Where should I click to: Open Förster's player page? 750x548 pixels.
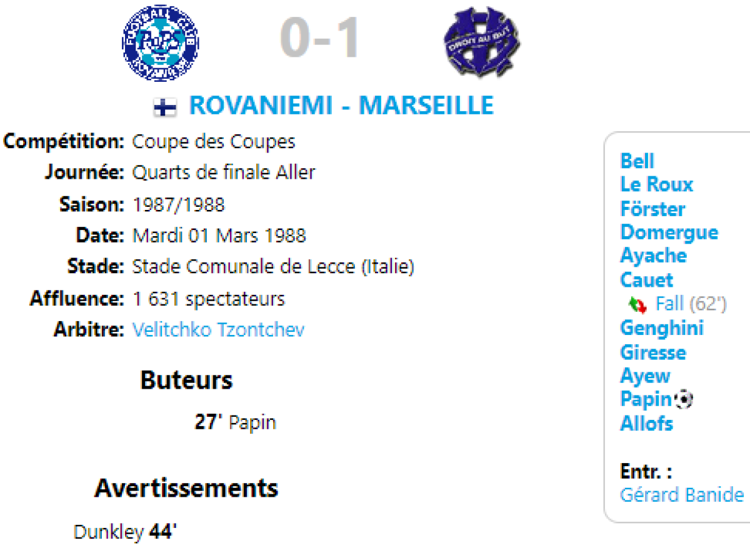tap(652, 209)
